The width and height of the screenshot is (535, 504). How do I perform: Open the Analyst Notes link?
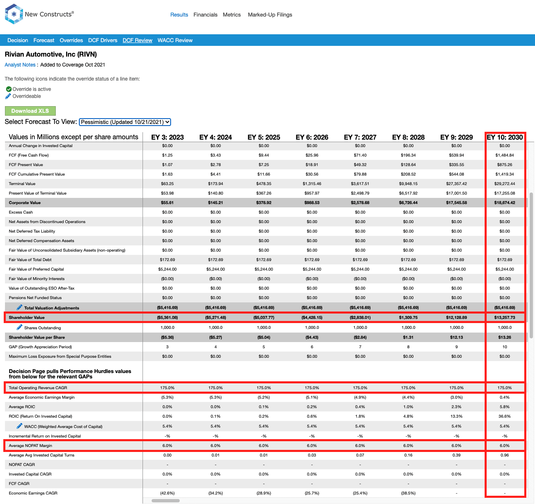20,65
